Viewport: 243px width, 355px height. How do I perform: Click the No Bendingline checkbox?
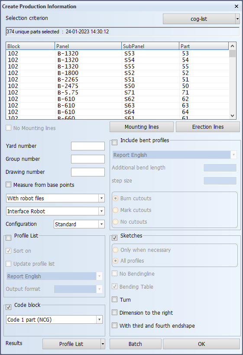point(115,274)
